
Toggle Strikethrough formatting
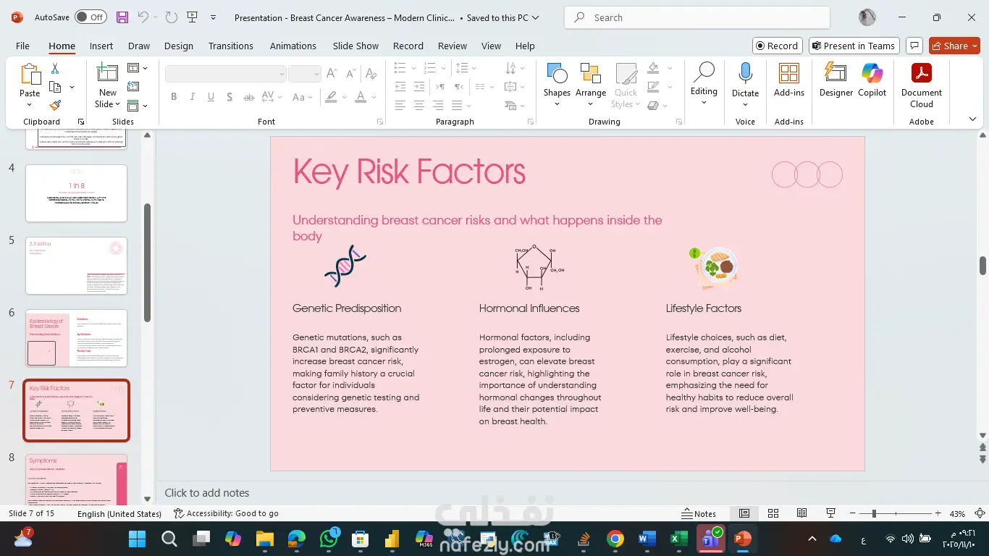[248, 97]
